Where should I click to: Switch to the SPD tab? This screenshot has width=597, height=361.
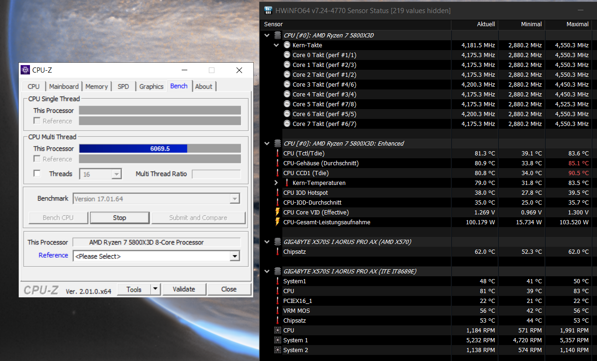point(123,86)
